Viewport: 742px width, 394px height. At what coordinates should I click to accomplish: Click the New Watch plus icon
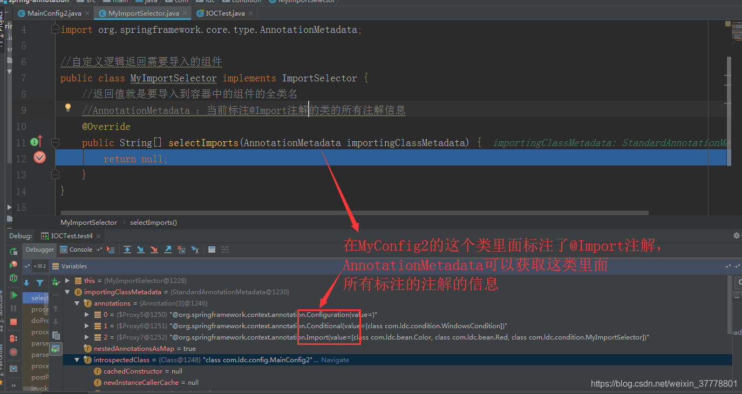[x=56, y=281]
